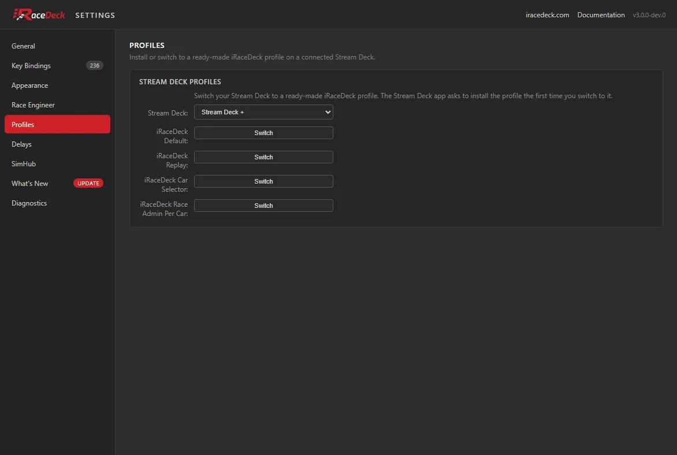Click the 'iRaceDeck Replay:' label
Screen dimensions: 677x455
click(172, 160)
